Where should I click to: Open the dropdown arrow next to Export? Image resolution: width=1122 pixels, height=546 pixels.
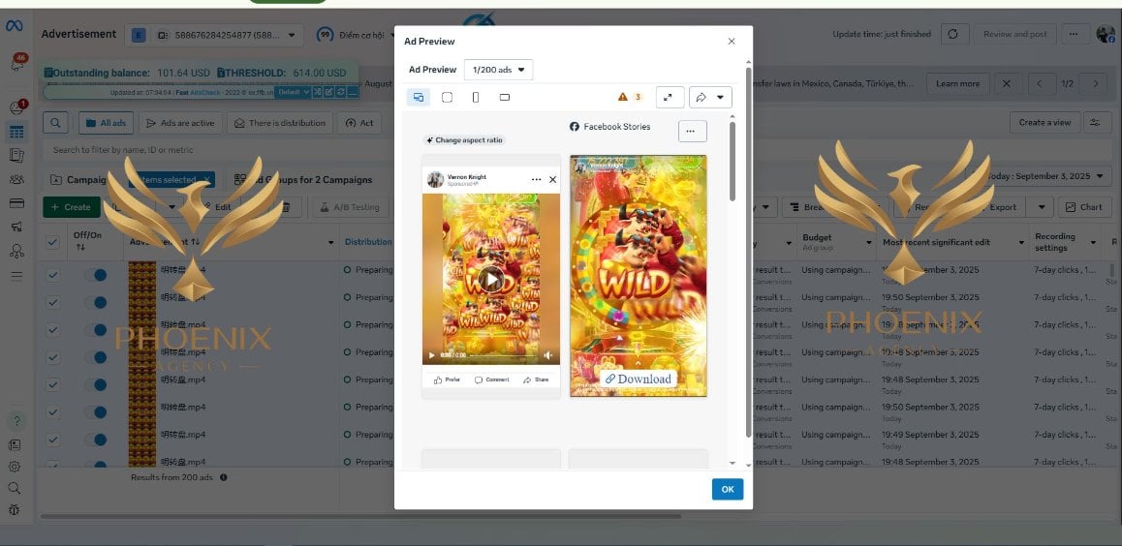tap(1042, 207)
